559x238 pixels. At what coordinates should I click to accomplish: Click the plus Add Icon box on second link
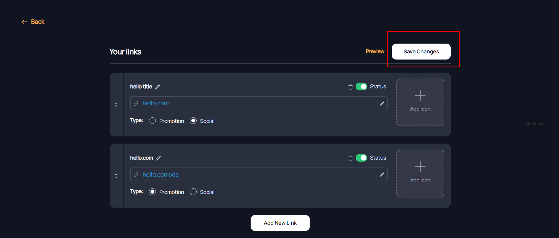420,173
